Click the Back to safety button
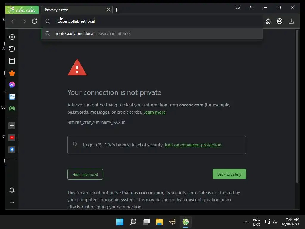The width and height of the screenshot is (305, 229). (x=229, y=174)
